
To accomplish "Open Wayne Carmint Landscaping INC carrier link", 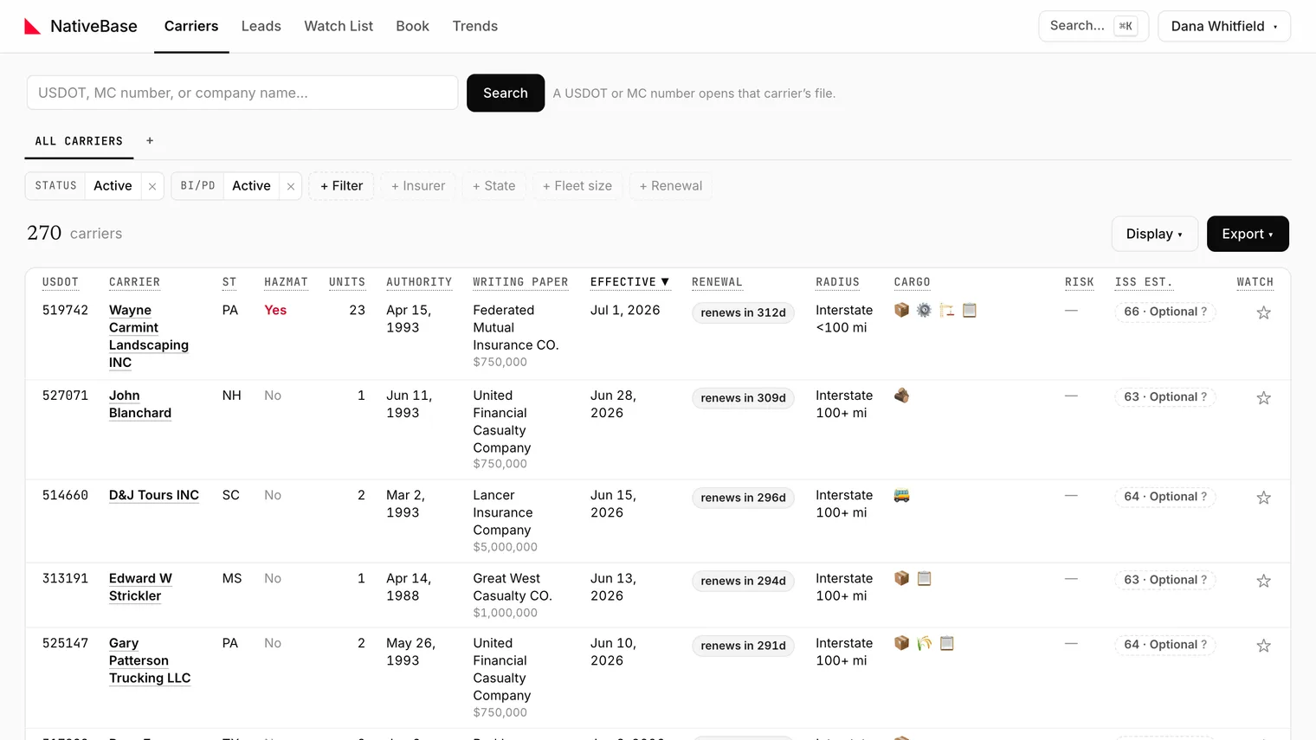I will [149, 337].
